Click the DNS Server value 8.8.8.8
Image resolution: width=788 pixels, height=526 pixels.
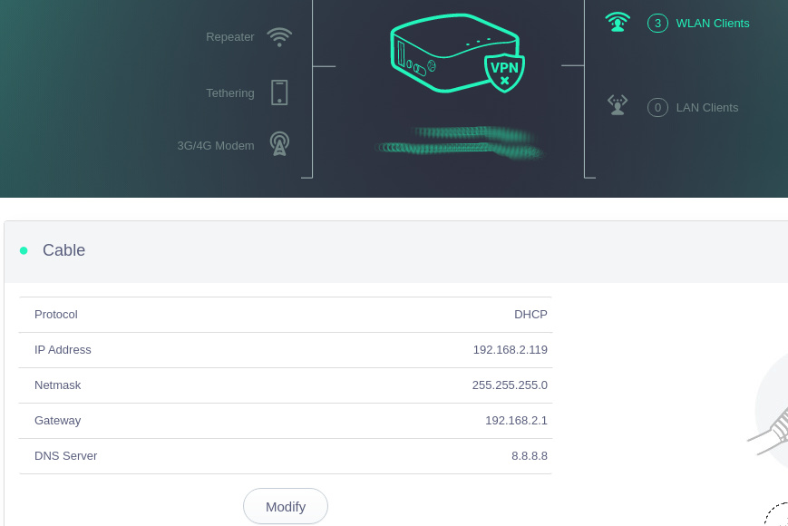530,455
